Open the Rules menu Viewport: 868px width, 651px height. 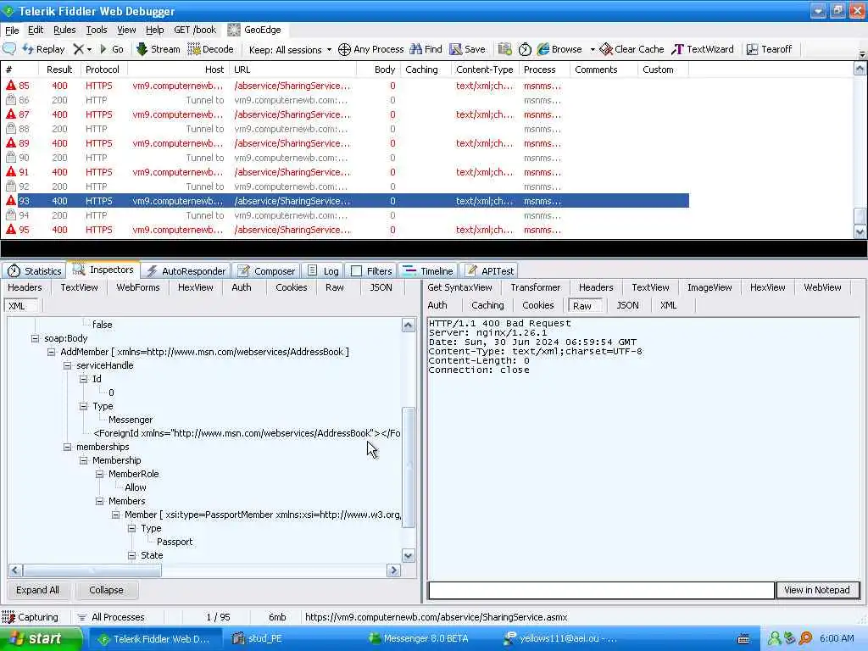64,30
